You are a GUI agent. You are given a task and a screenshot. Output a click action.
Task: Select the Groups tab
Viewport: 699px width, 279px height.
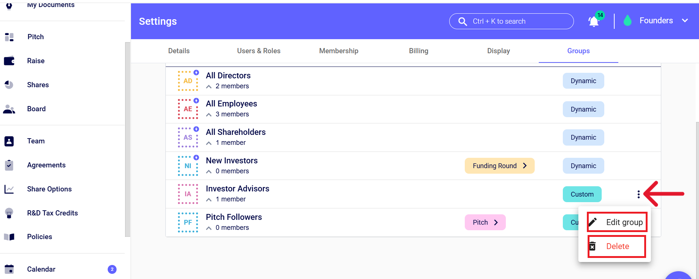pos(578,51)
